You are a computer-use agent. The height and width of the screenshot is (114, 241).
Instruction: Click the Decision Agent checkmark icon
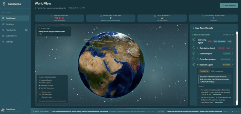point(194,65)
